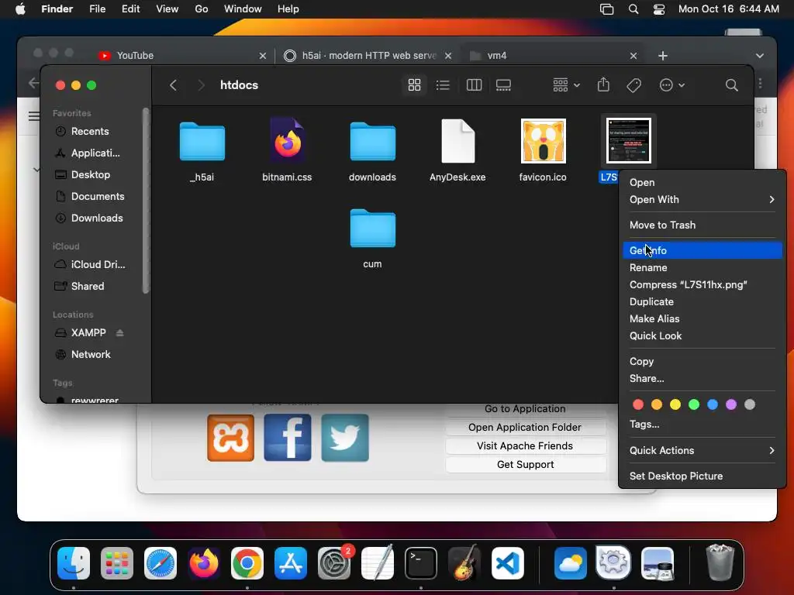Image resolution: width=794 pixels, height=595 pixels.
Task: Choose Share… in the context menu
Action: pos(703,379)
